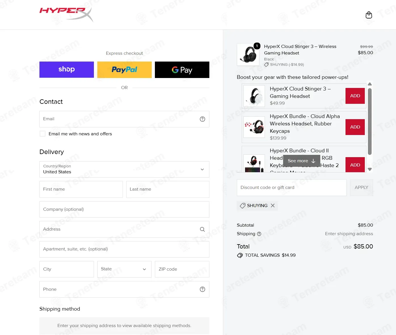The image size is (396, 335).
Task: Click the upsell list scroll-up arrow
Action: click(370, 84)
